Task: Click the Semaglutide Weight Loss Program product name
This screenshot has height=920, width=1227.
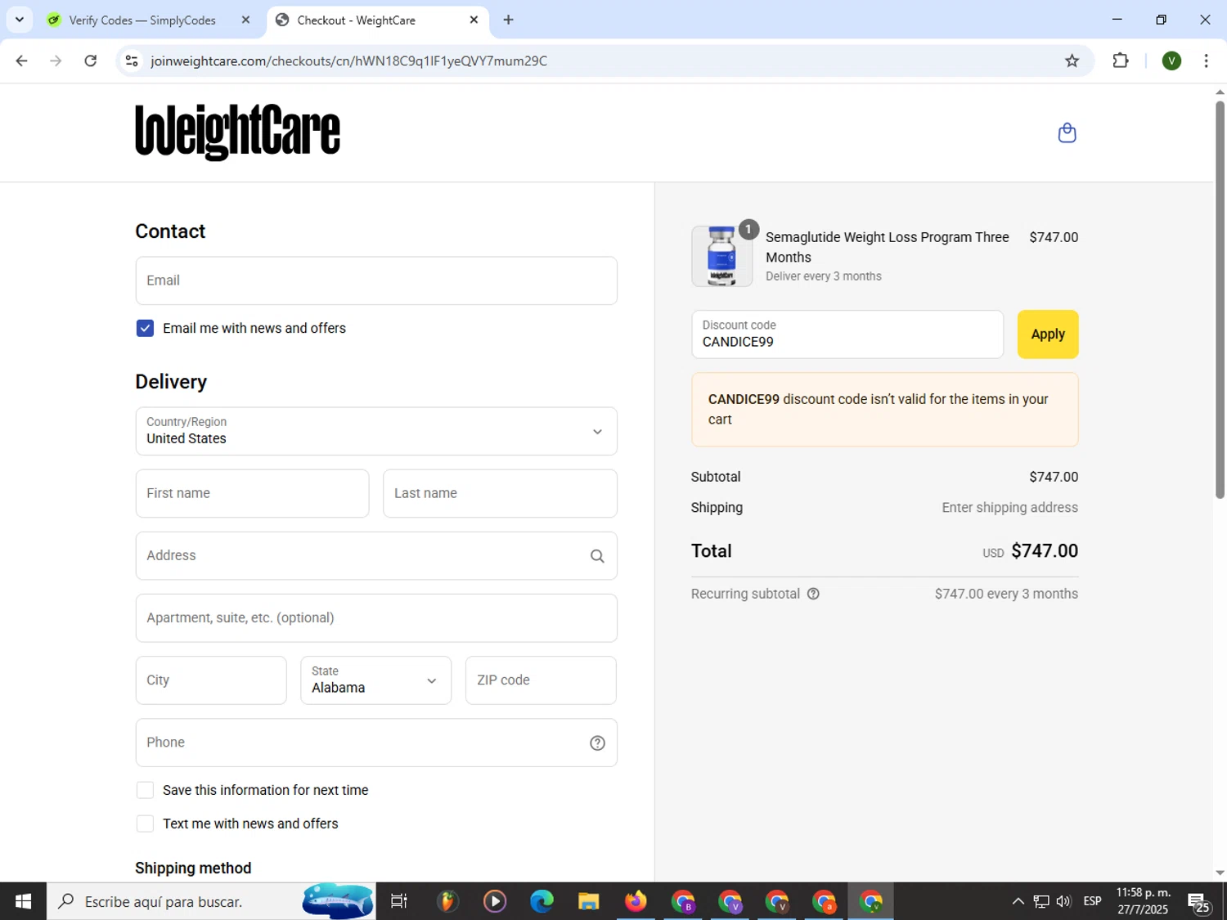Action: pyautogui.click(x=887, y=247)
